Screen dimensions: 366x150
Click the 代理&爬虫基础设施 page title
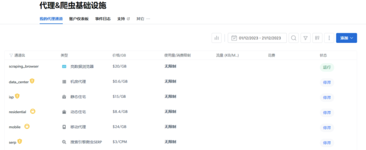(x=73, y=6)
